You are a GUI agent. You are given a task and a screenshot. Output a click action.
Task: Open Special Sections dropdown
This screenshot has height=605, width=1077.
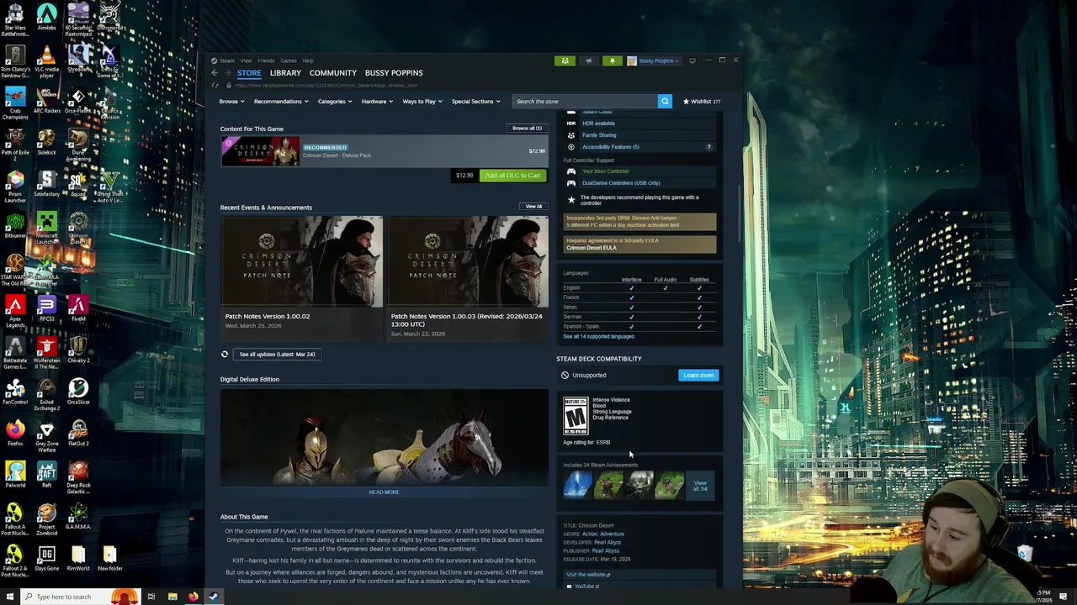tap(475, 102)
